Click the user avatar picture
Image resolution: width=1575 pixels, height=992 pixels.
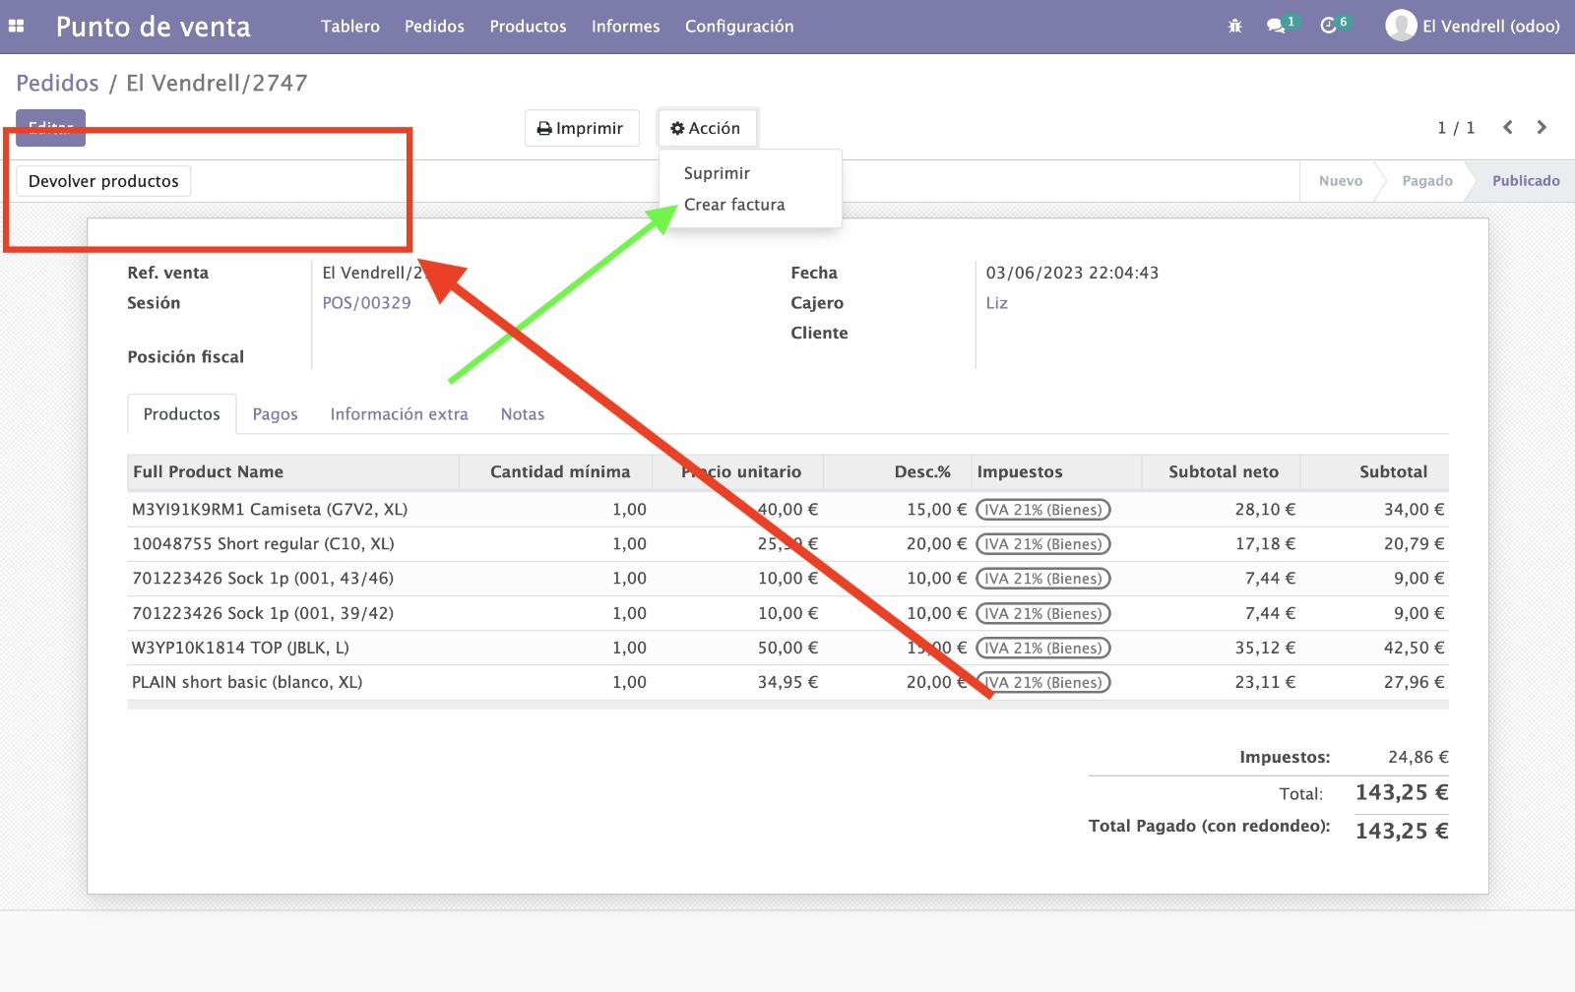pyautogui.click(x=1400, y=27)
